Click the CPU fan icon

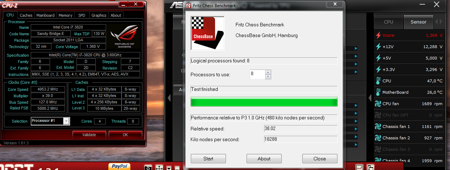[x=378, y=104]
